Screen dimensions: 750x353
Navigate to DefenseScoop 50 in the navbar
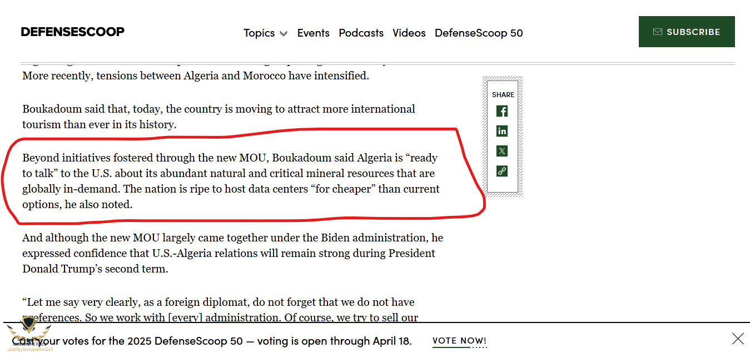479,33
